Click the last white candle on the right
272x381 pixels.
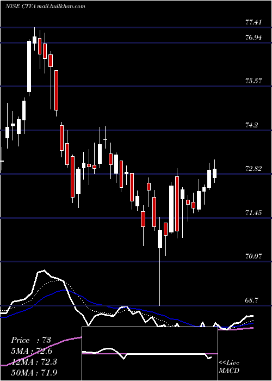tap(214, 173)
